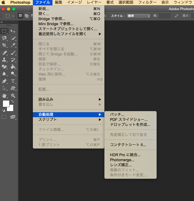
Task: Expand 最近使用したファイルを開く submenu
Action: [69, 34]
